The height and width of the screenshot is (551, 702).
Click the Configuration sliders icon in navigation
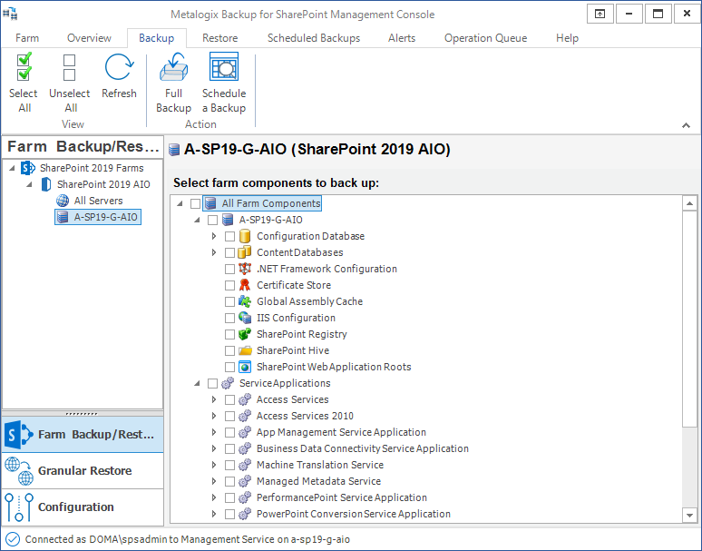pyautogui.click(x=19, y=507)
